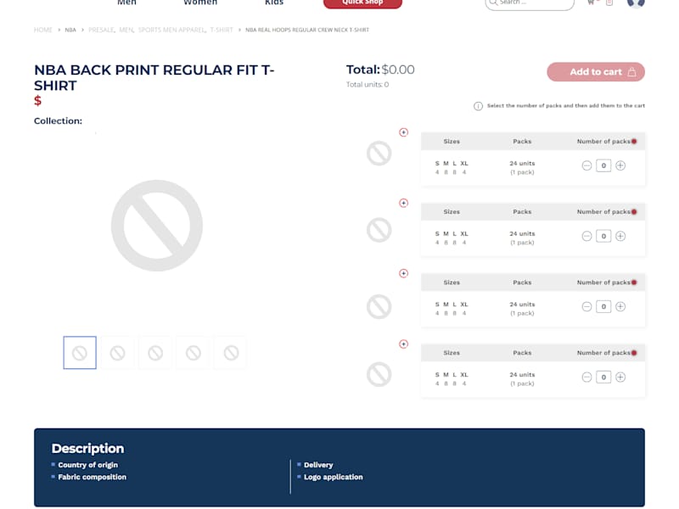Click the Add to cart button
This screenshot has height=509, width=679.
pyautogui.click(x=596, y=72)
